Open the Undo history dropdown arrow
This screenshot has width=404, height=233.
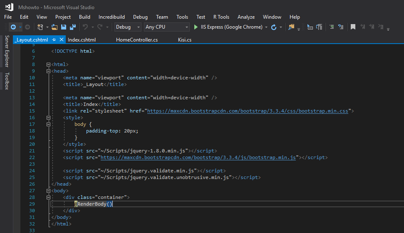pyautogui.click(x=92, y=27)
